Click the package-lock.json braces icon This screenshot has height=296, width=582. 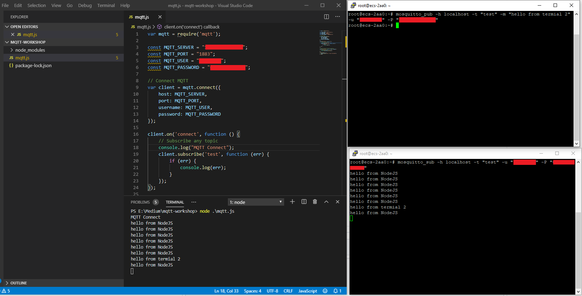11,65
